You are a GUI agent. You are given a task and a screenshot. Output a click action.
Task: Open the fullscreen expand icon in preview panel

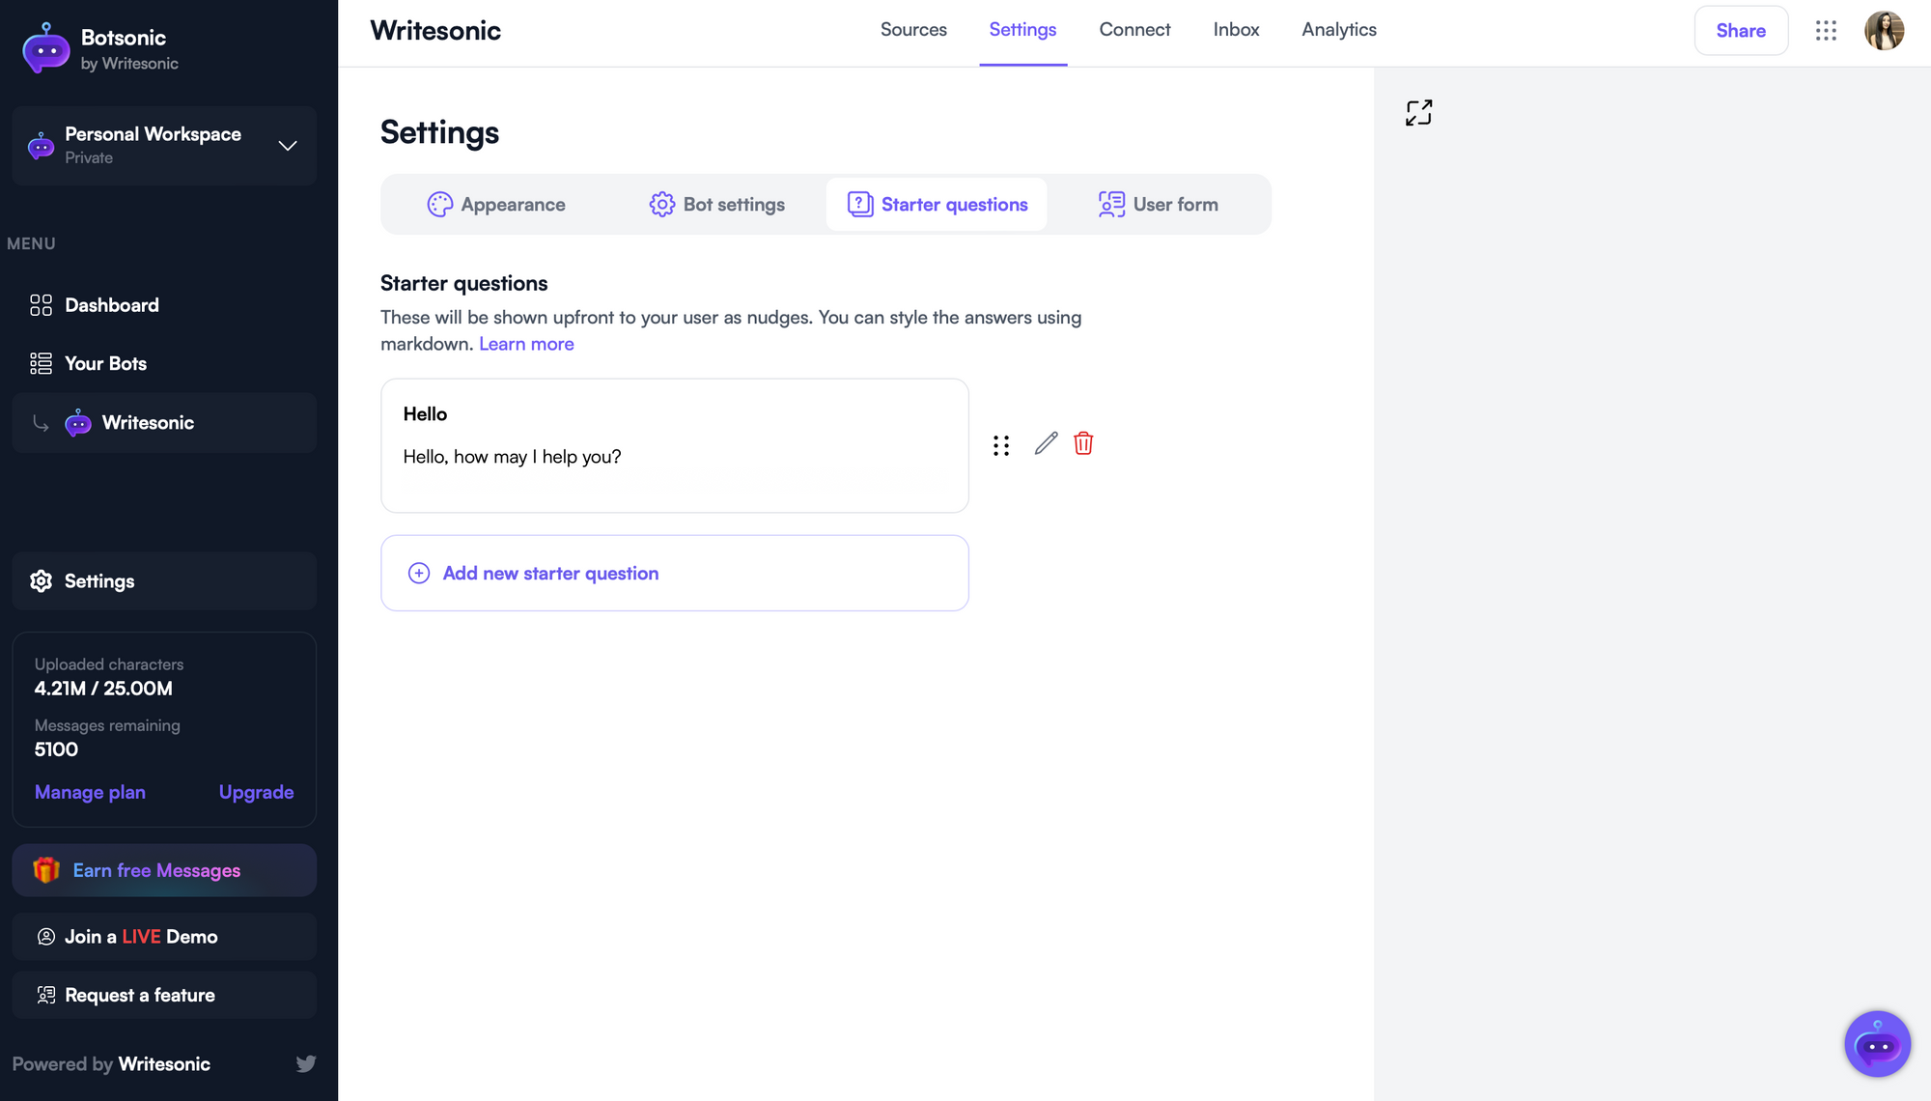[x=1417, y=112]
